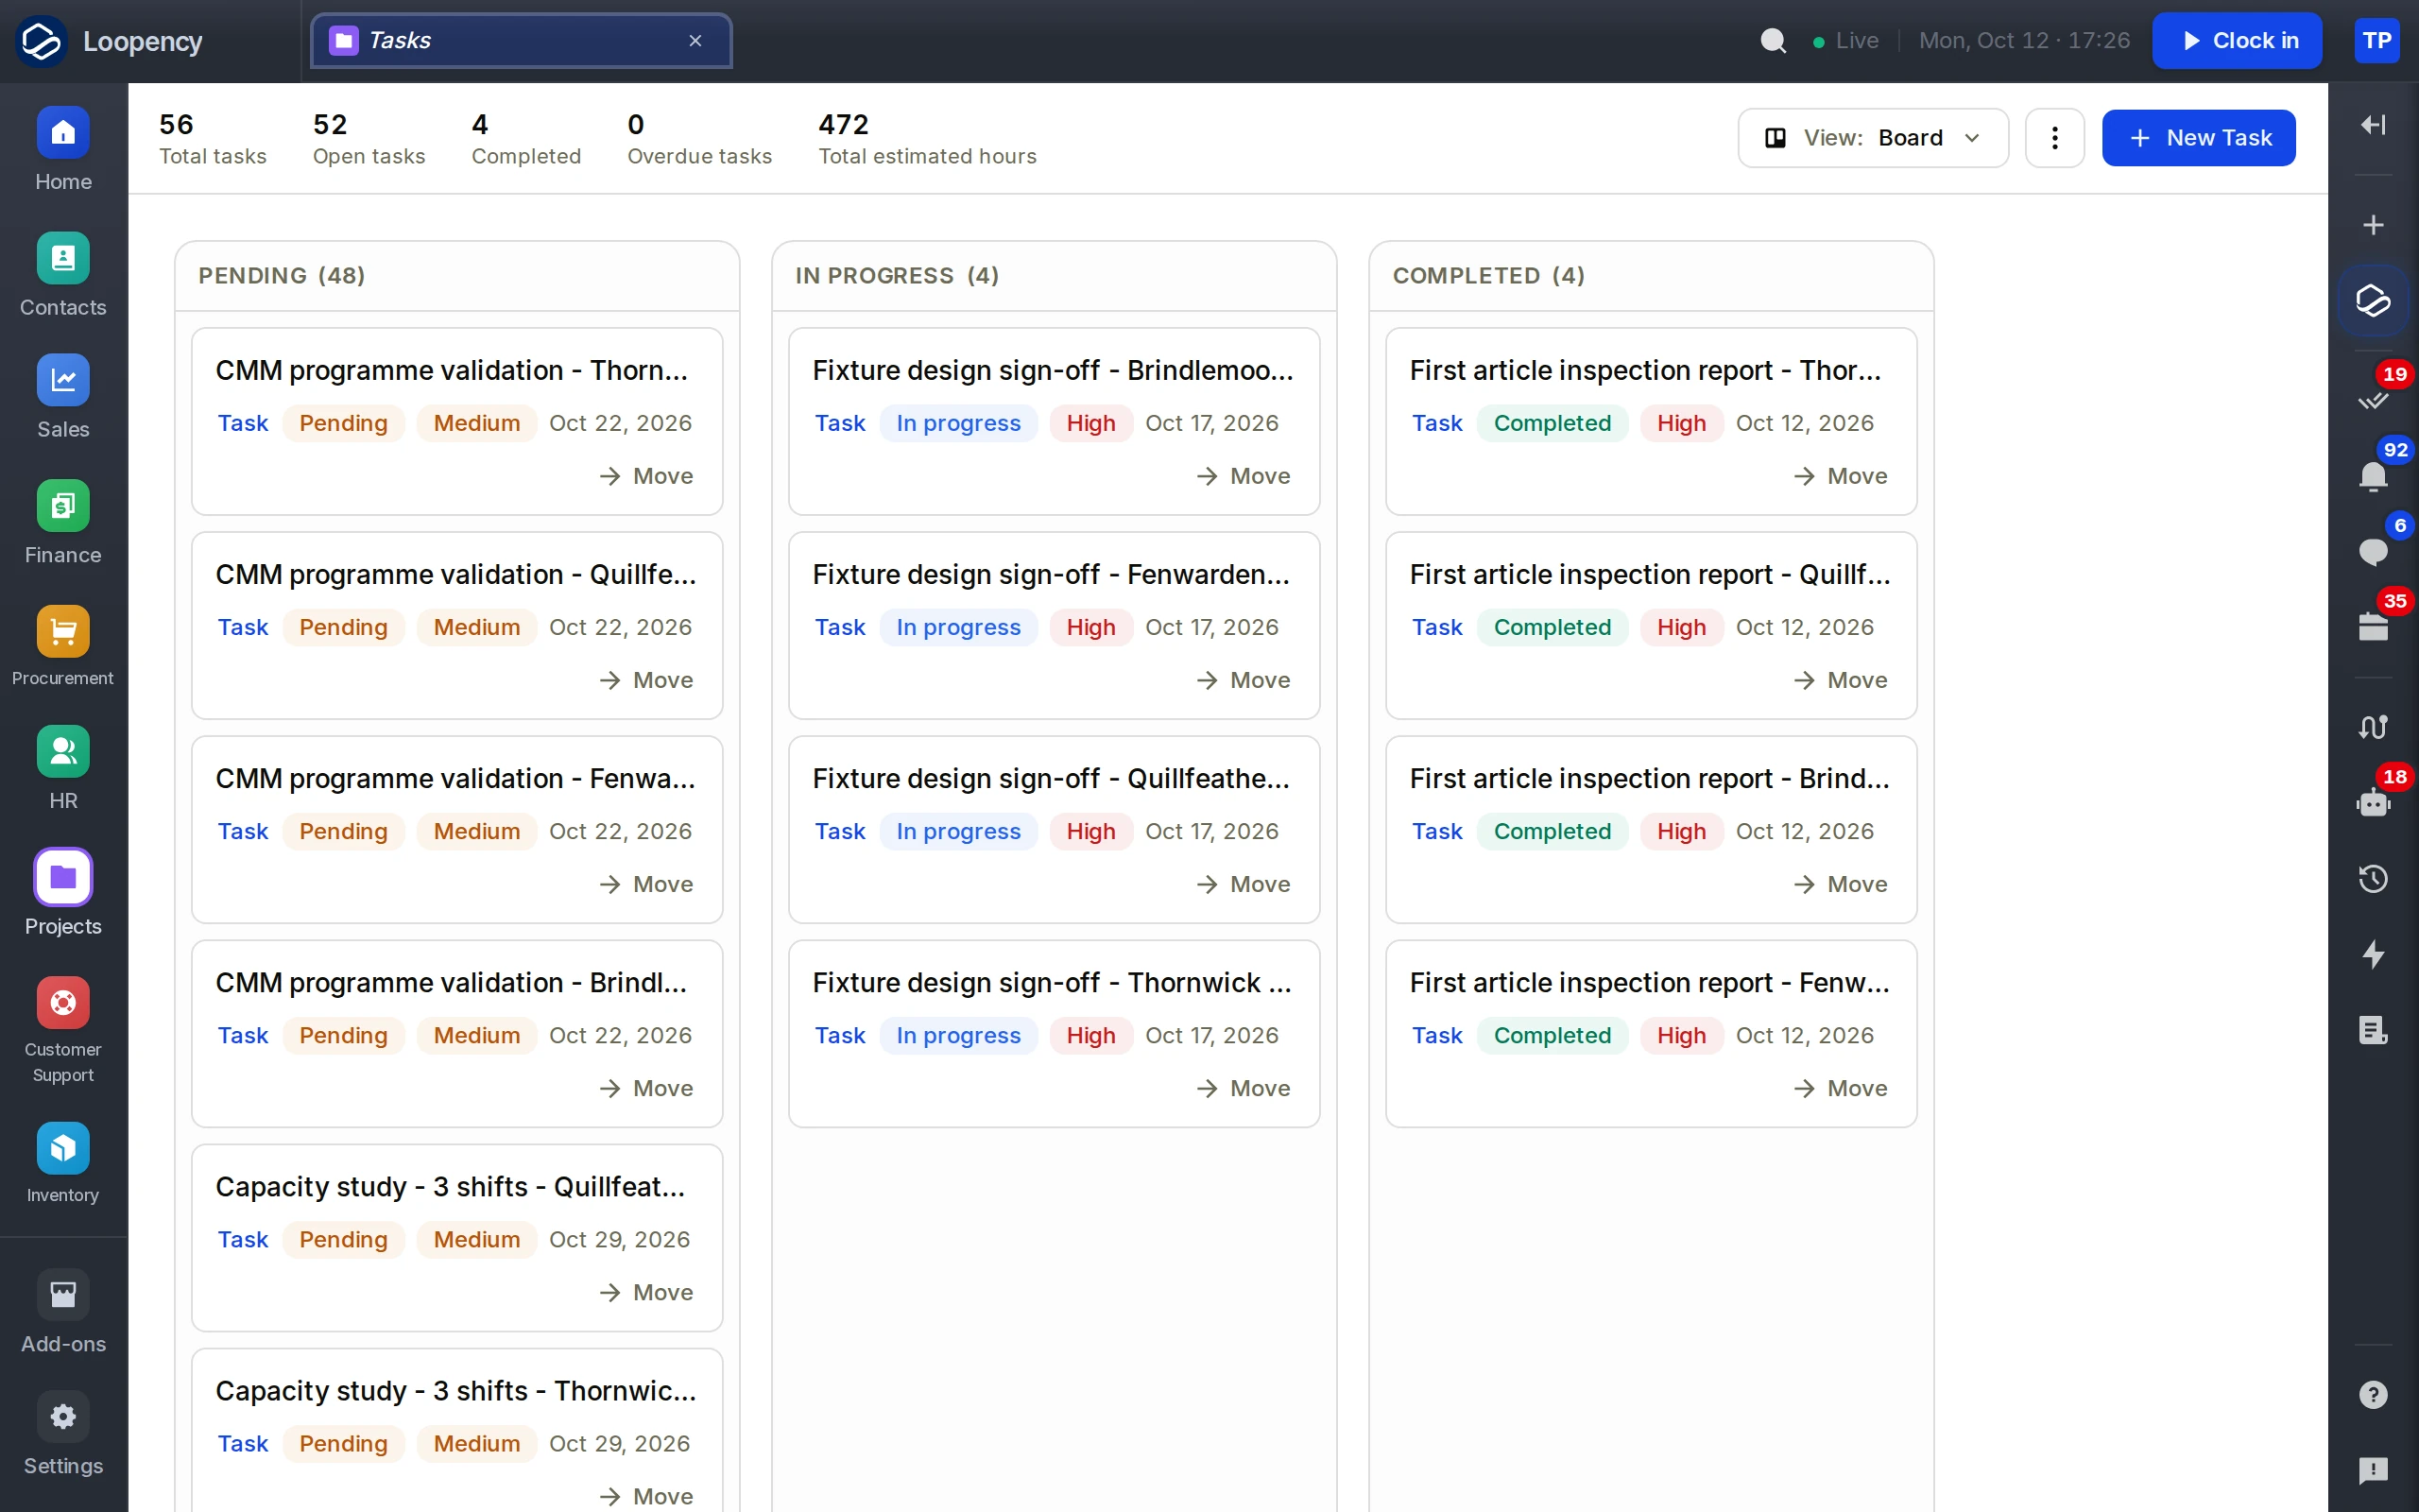
Task: Move First article inspection report - Fenw task
Action: pos(1841,1088)
